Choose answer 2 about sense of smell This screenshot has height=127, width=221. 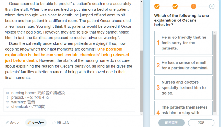point(183,65)
